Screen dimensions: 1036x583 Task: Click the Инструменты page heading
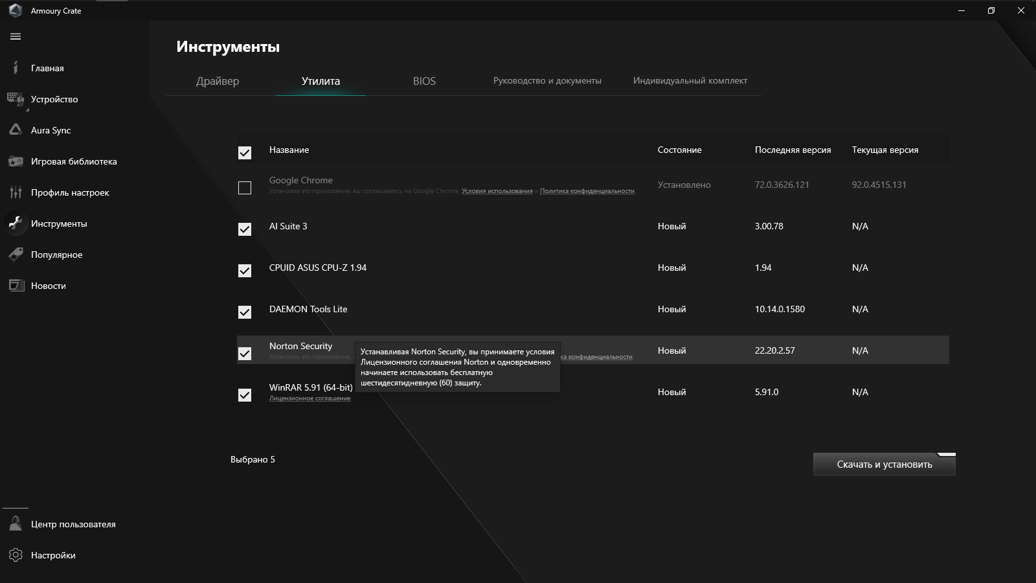228,47
